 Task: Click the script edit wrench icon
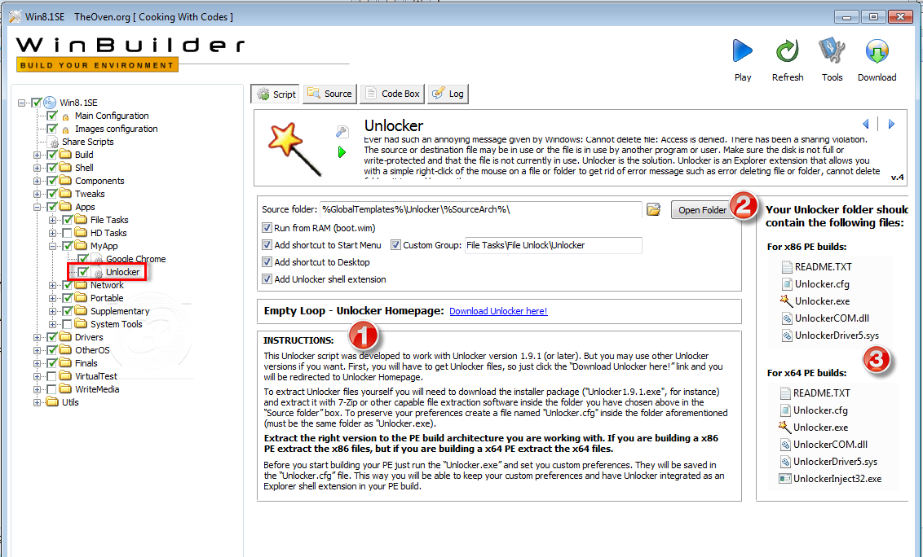coord(342,132)
